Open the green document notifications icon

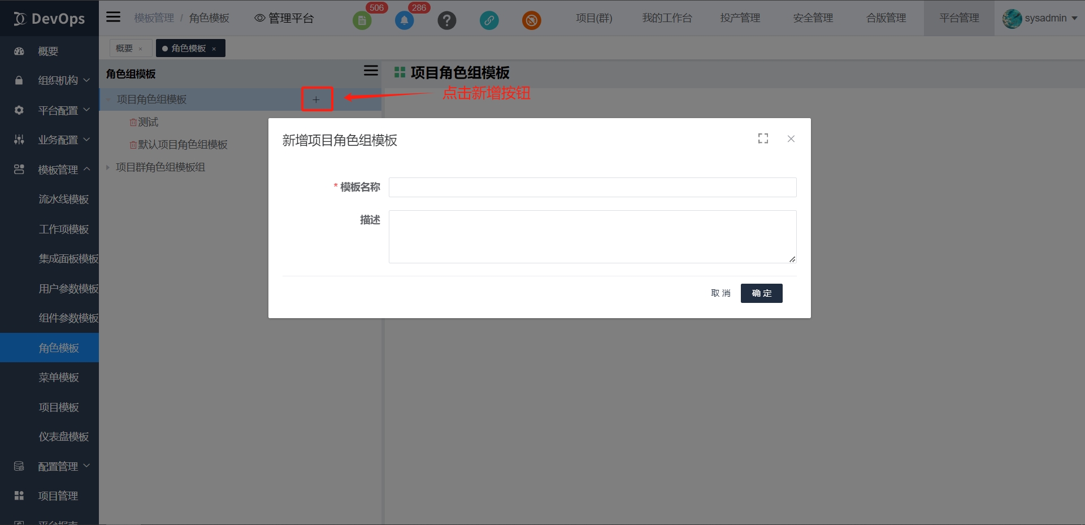coord(362,20)
